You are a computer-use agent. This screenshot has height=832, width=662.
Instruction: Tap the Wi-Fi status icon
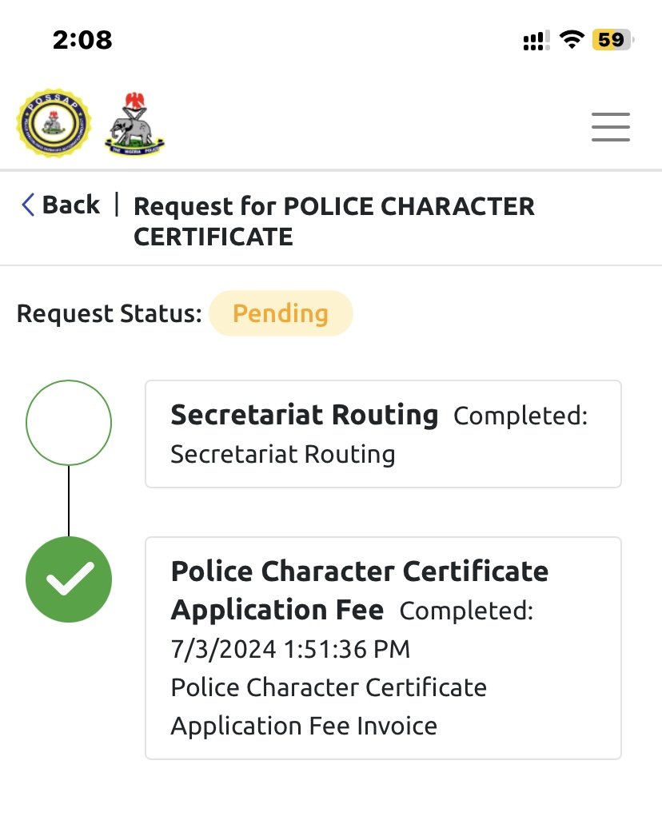[572, 39]
